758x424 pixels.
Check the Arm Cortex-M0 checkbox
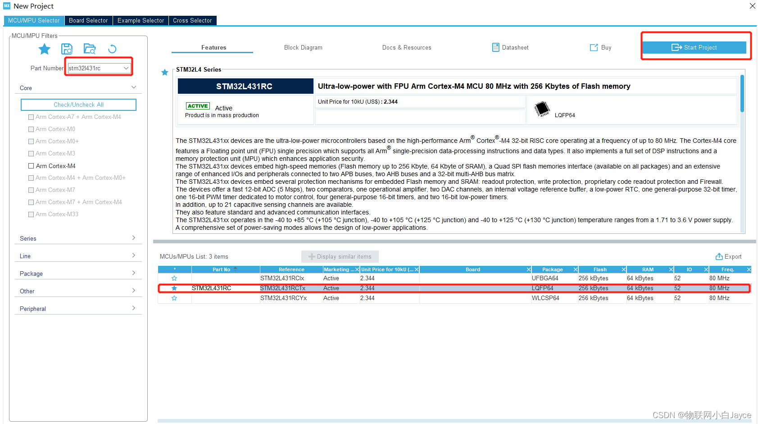[31, 129]
